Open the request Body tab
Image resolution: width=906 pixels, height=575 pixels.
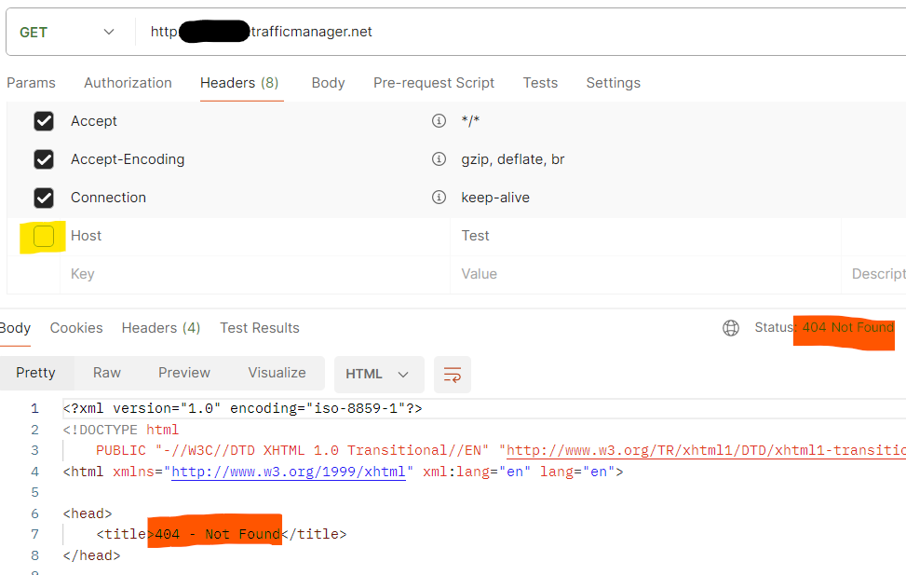[x=328, y=83]
